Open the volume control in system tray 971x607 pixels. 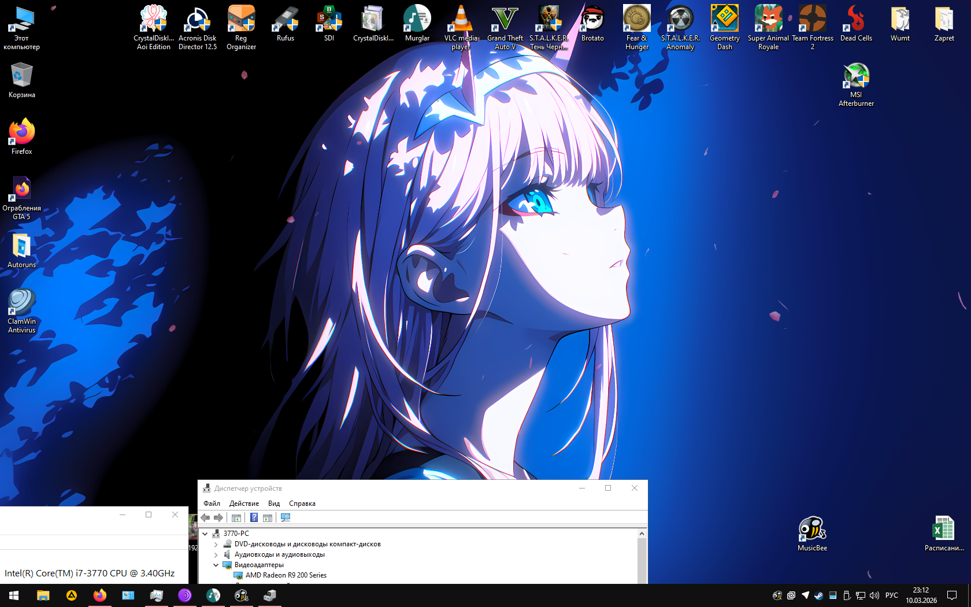[874, 595]
